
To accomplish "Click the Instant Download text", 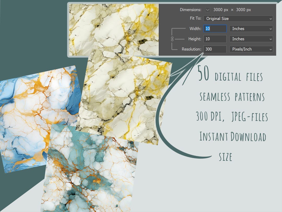I will tap(232, 137).
